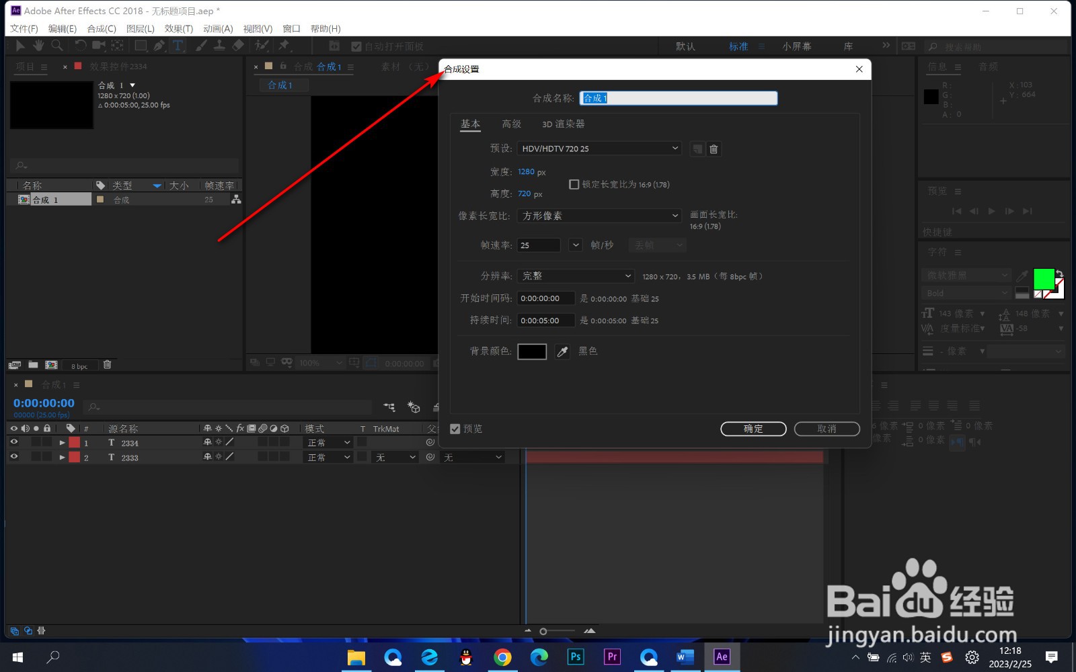Click the flowchart icon on the 合成 1 project row
Image resolution: width=1076 pixels, height=672 pixels.
[x=236, y=200]
